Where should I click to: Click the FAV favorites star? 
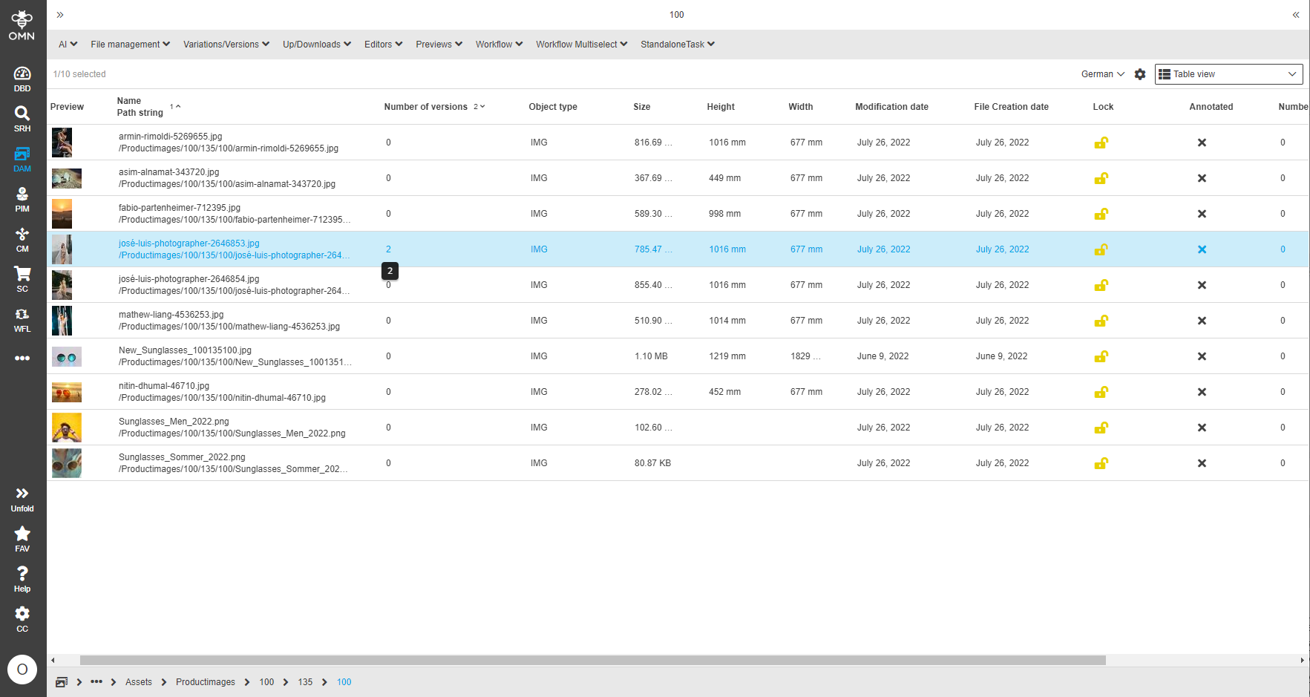click(22, 534)
